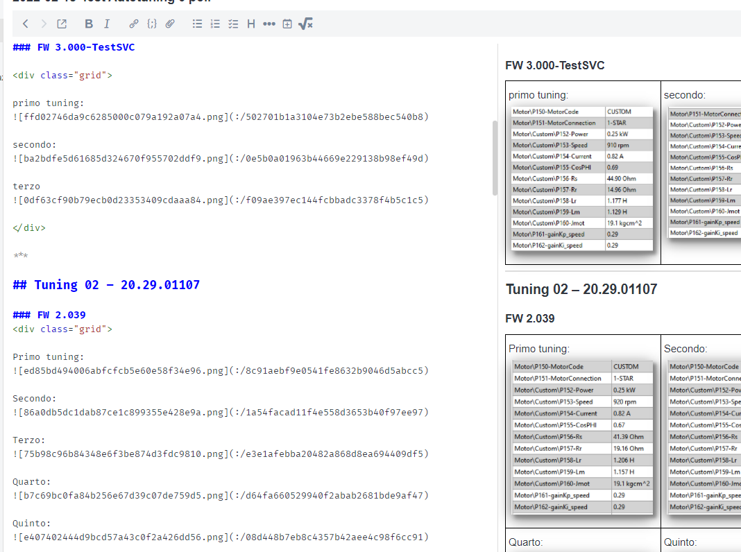Image resolution: width=741 pixels, height=552 pixels.
Task: Click '920 rpm' value in FW 2.039 image
Action: tap(624, 402)
